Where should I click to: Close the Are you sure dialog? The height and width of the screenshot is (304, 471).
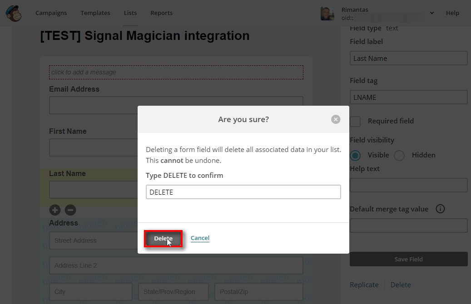(336, 119)
